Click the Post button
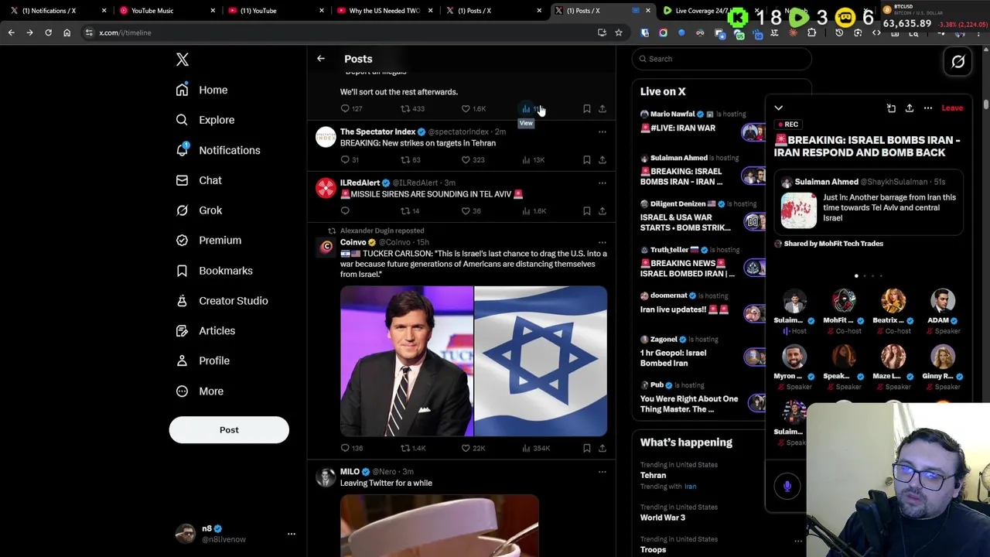This screenshot has width=990, height=557. [x=229, y=430]
